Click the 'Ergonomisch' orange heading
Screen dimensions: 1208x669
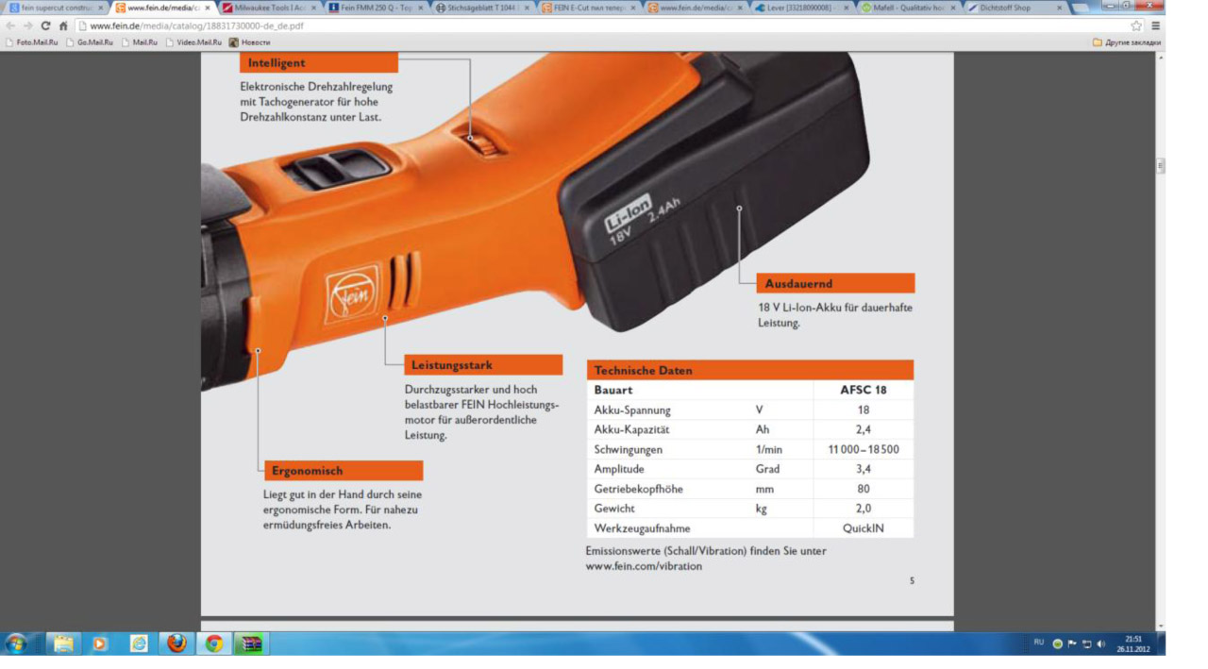[x=343, y=471]
